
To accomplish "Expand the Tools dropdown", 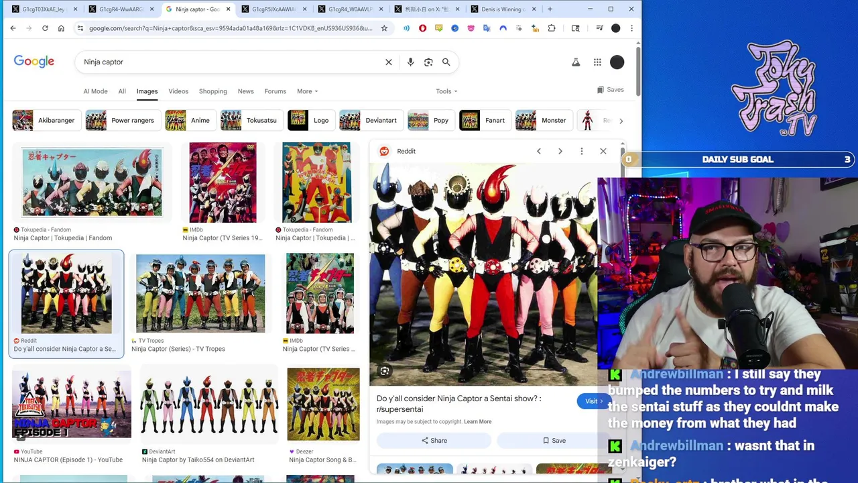I will click(446, 91).
